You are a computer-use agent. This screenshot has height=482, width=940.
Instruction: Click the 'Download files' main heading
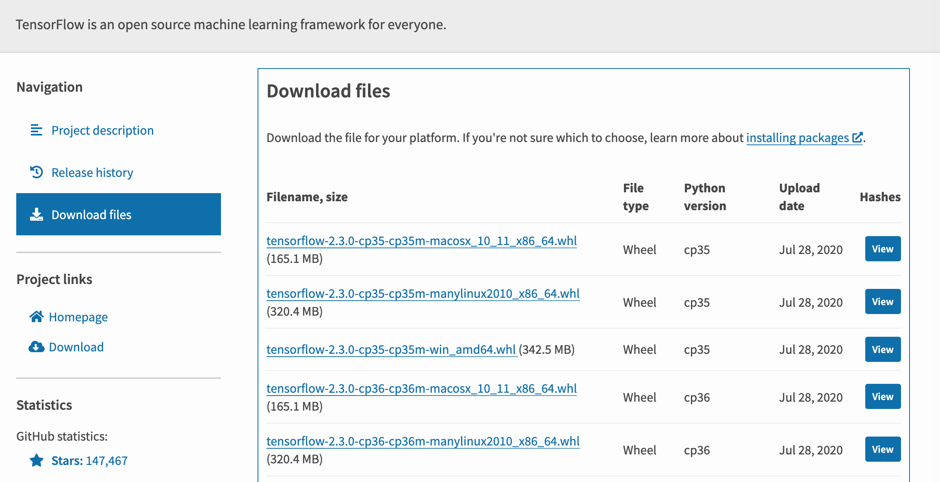328,91
